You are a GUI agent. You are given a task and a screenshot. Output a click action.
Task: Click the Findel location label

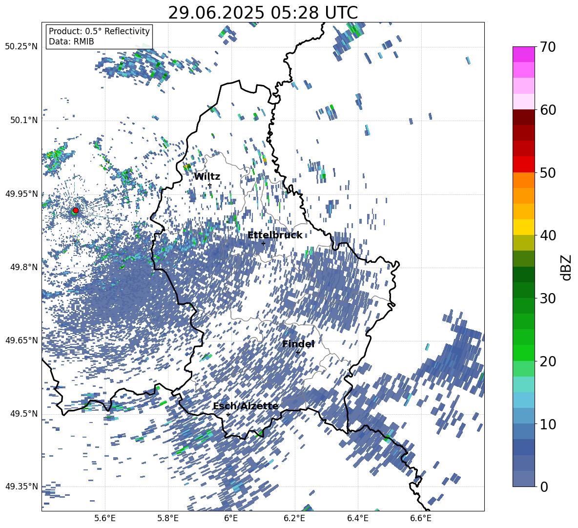tap(298, 344)
